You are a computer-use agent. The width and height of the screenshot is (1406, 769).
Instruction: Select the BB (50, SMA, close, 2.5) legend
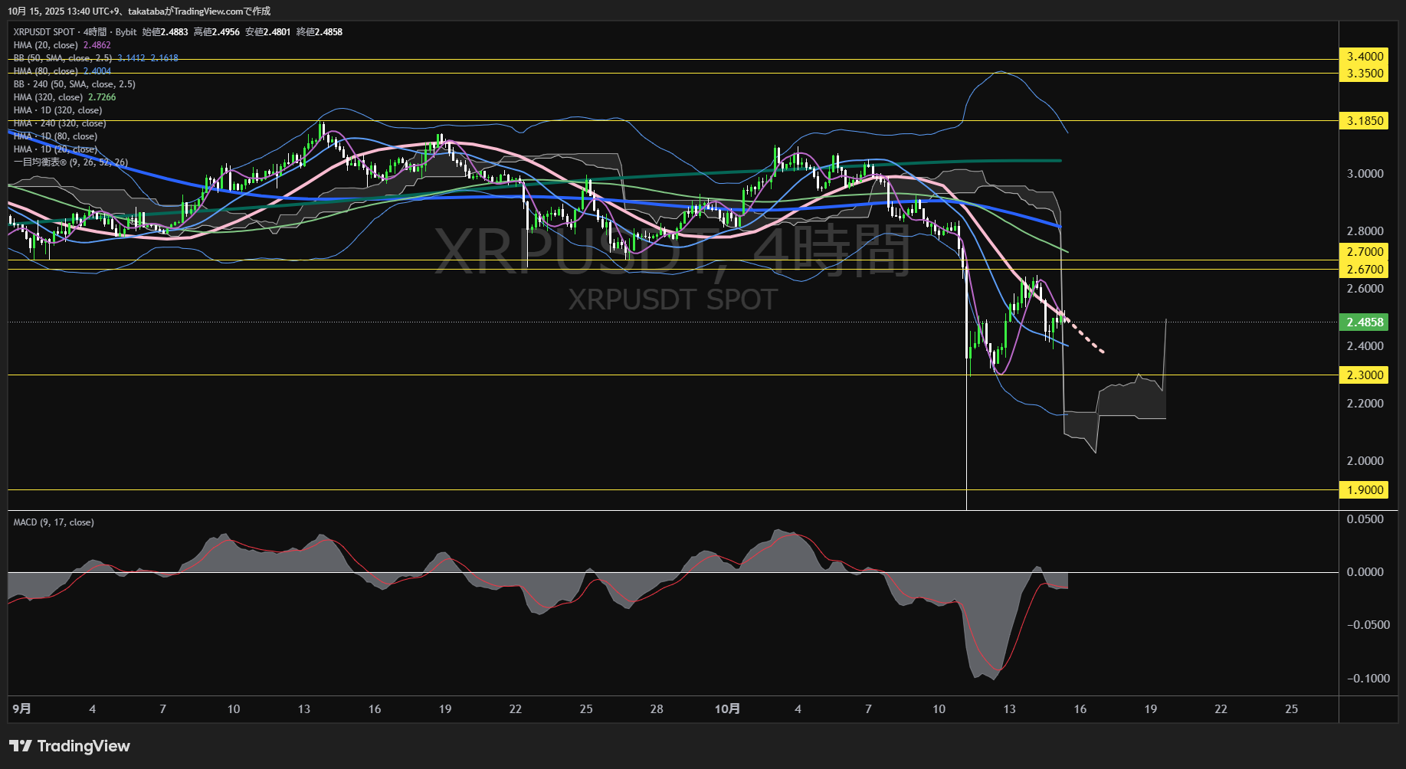(62, 58)
